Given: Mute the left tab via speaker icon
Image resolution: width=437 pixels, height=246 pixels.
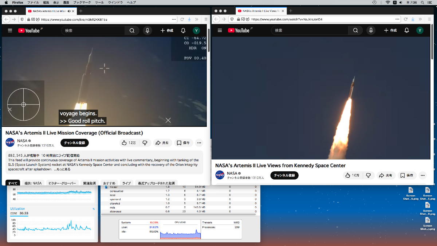Looking at the screenshot, I should point(69,11).
